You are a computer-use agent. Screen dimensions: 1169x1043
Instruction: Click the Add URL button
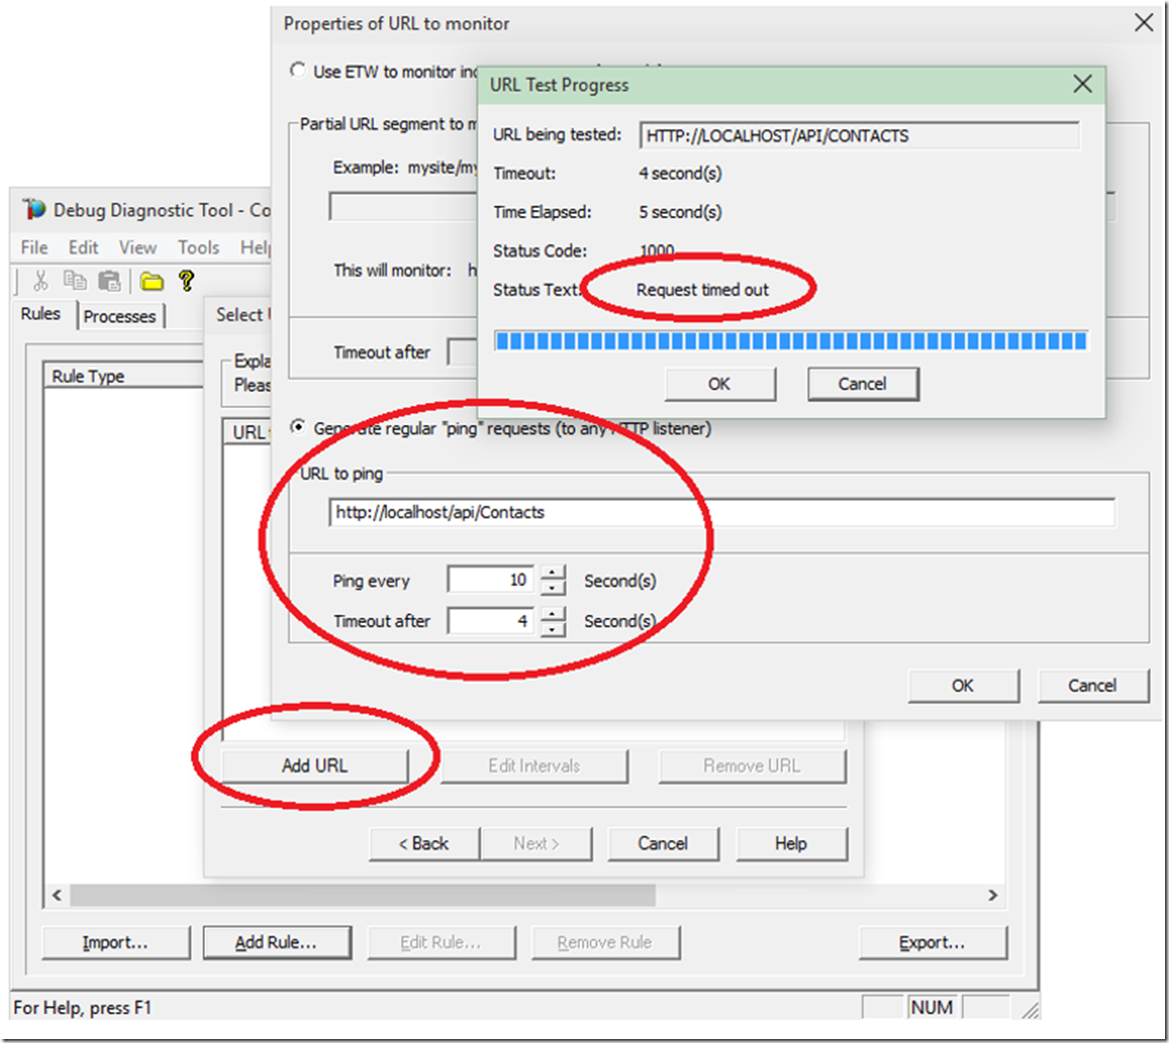[x=314, y=765]
